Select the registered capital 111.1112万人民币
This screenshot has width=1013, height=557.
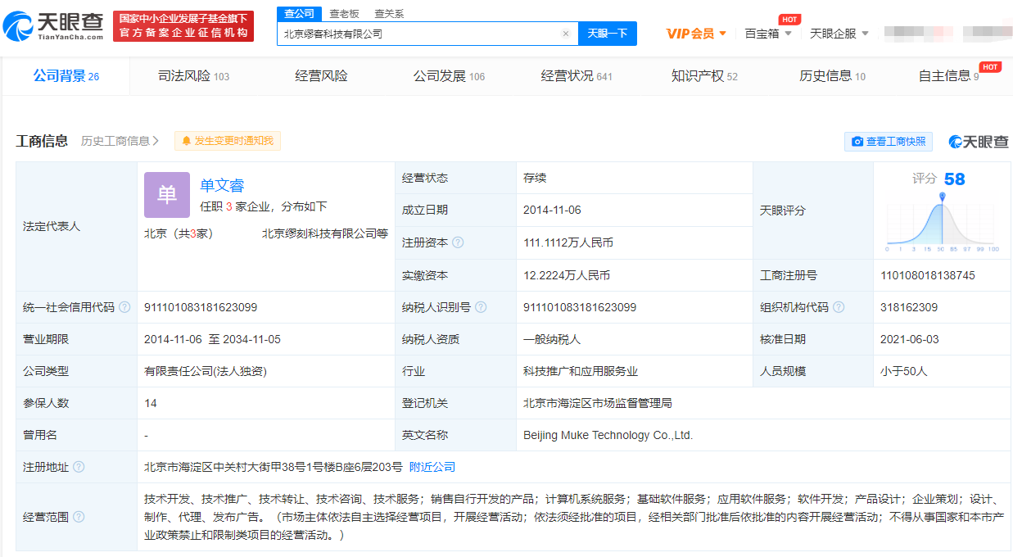pyautogui.click(x=568, y=242)
